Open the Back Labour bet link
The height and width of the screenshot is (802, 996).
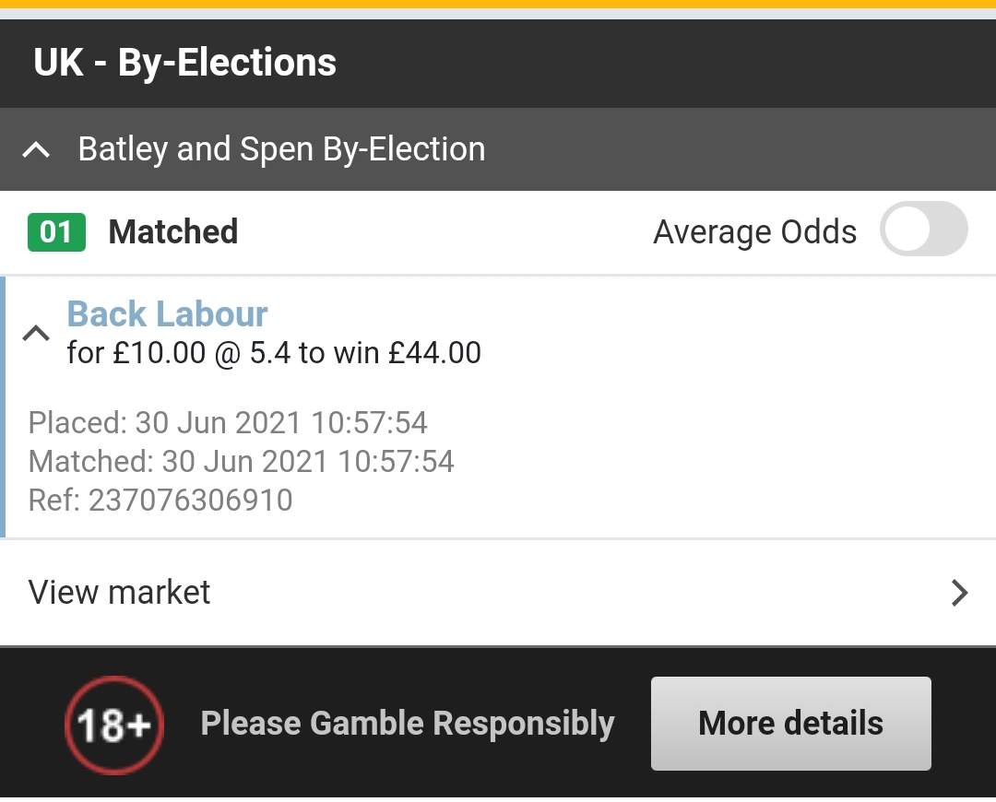pos(167,314)
